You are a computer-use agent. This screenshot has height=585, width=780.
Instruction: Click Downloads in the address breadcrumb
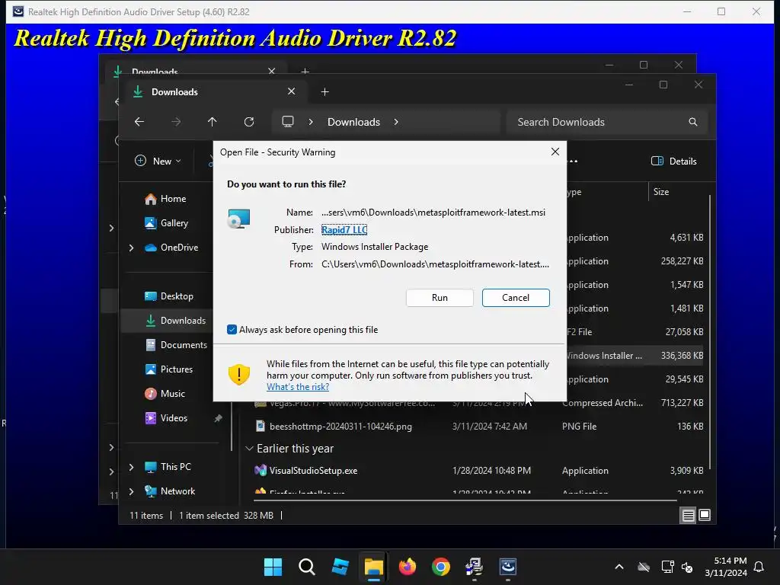click(x=353, y=122)
